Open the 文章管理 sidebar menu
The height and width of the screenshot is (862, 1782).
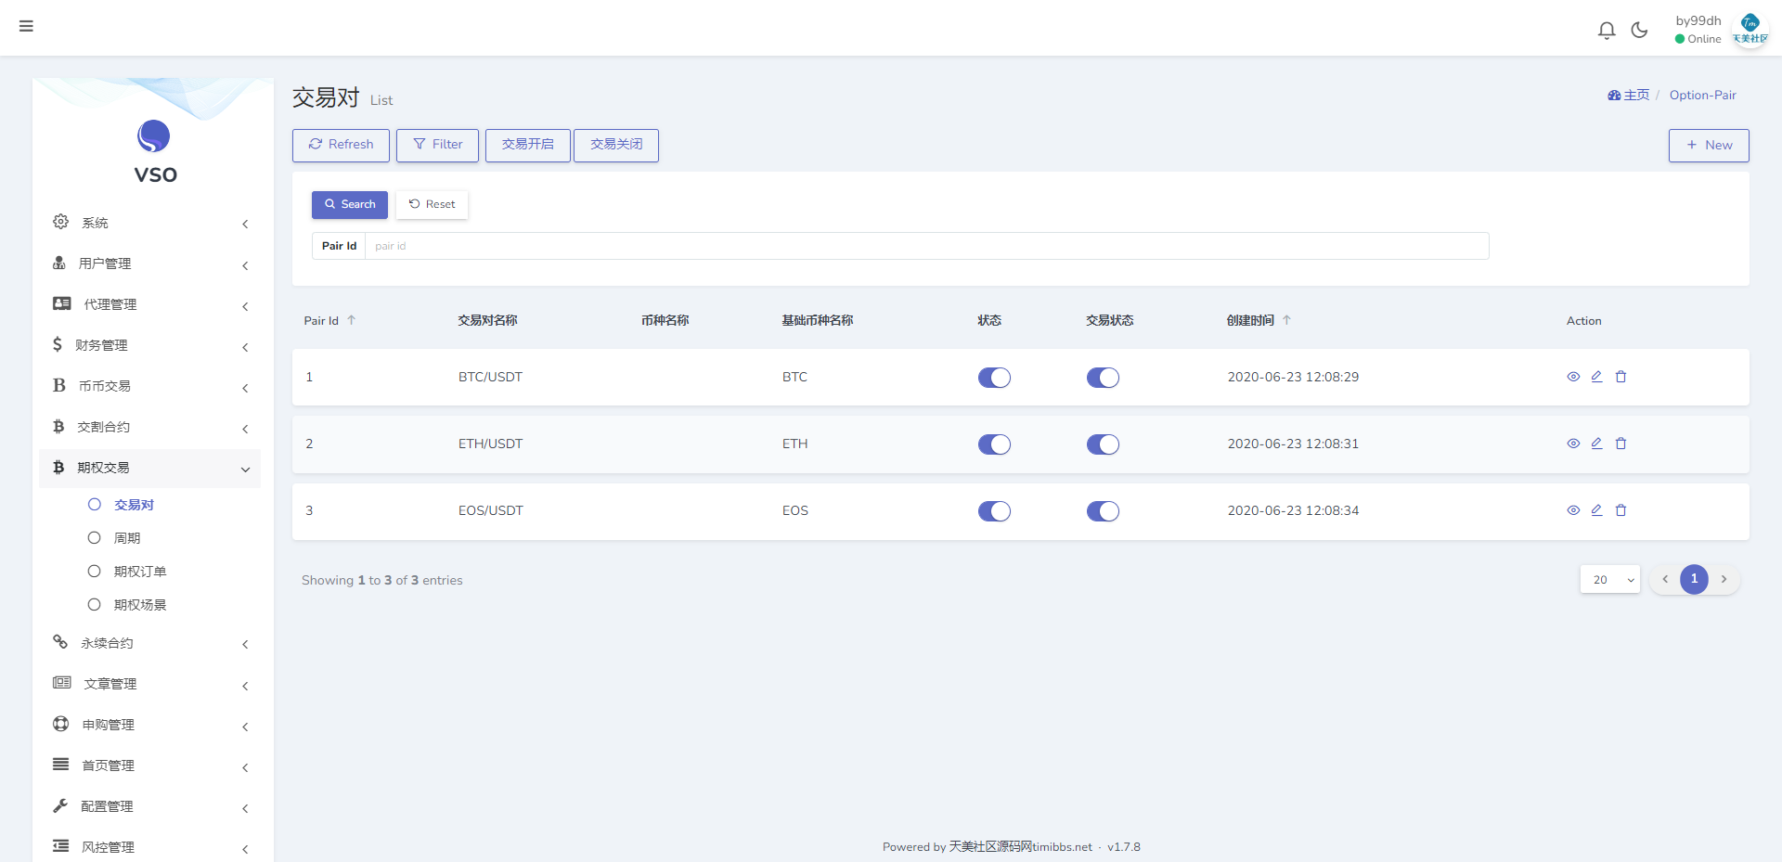click(x=149, y=684)
